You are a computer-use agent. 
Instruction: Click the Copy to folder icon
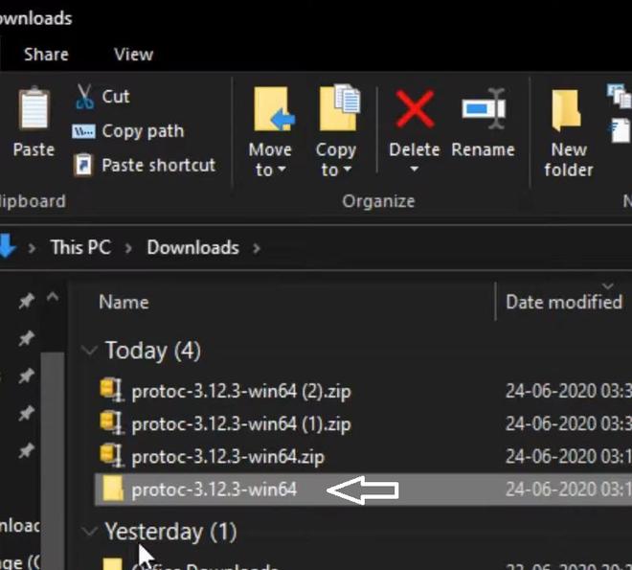[339, 107]
